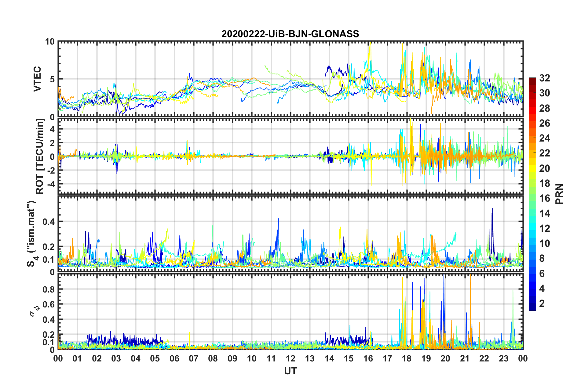The height and width of the screenshot is (388, 581).
Task: Click the 18 hour tick on UT axis
Action: click(x=407, y=358)
